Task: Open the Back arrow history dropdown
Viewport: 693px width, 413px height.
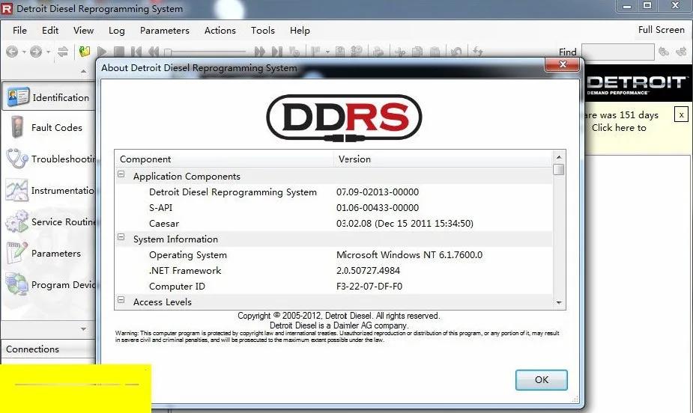Action: 24,52
